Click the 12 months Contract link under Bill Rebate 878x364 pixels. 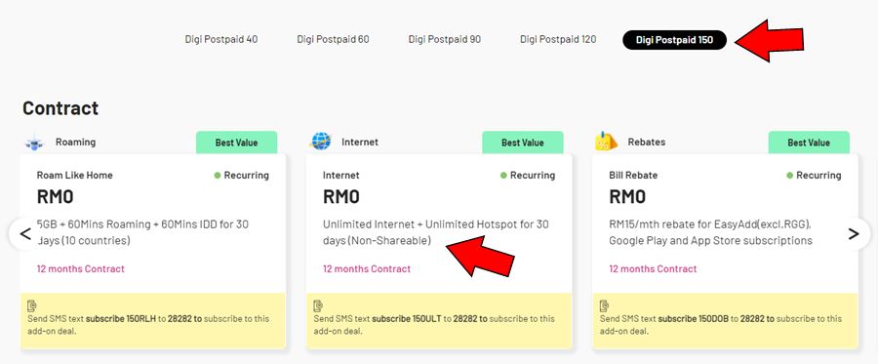(653, 268)
